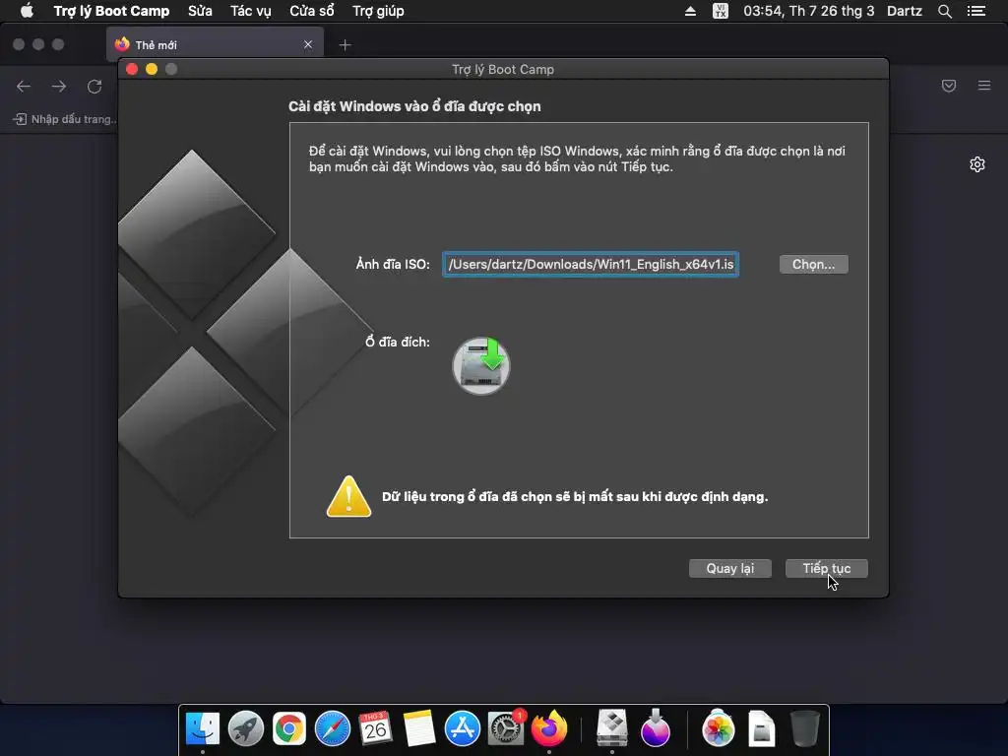1008x756 pixels.
Task: Open the Tác vụ menu
Action: point(251,11)
